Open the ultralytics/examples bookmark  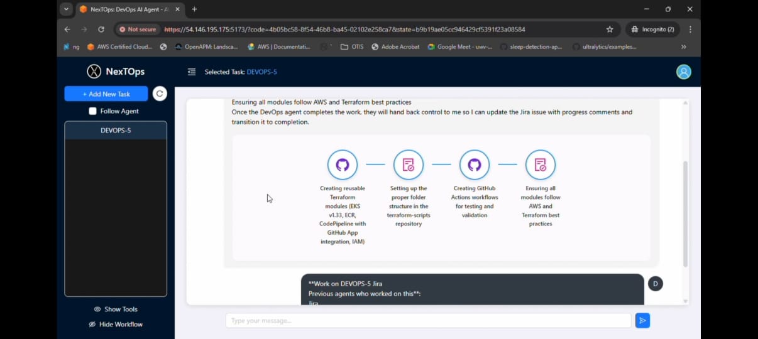pyautogui.click(x=605, y=46)
